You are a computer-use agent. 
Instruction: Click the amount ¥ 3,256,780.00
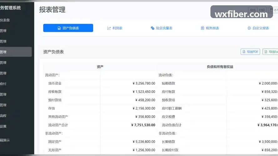[x=144, y=83]
